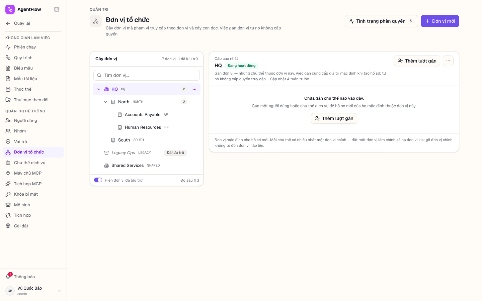Click Thêm lượt gán in the empty state
Image resolution: width=482 pixels, height=301 pixels.
(x=334, y=118)
